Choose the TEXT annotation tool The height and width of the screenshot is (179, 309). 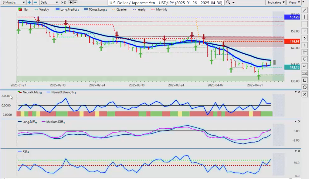(x=305, y=73)
